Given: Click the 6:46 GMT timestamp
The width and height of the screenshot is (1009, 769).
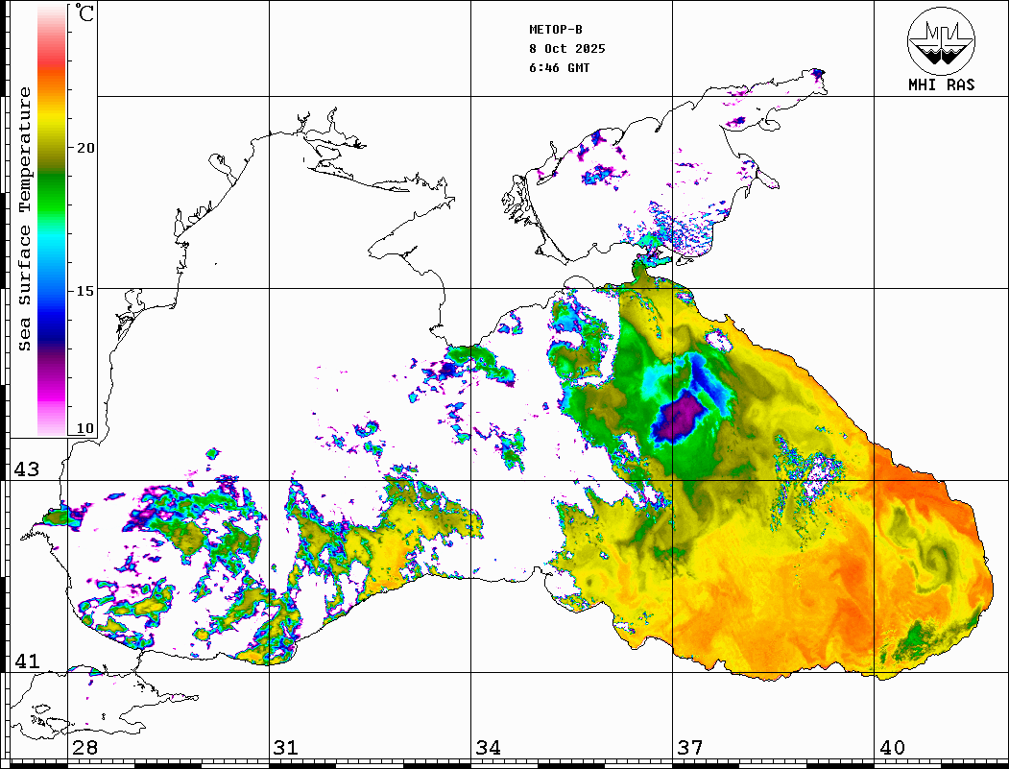Looking at the screenshot, I should tap(560, 68).
